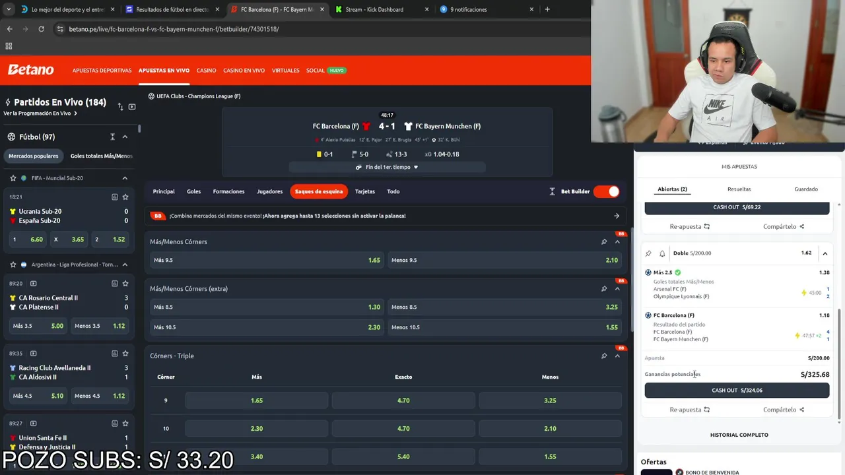Open the Casino en Vivo menu
The image size is (845, 475).
click(244, 70)
